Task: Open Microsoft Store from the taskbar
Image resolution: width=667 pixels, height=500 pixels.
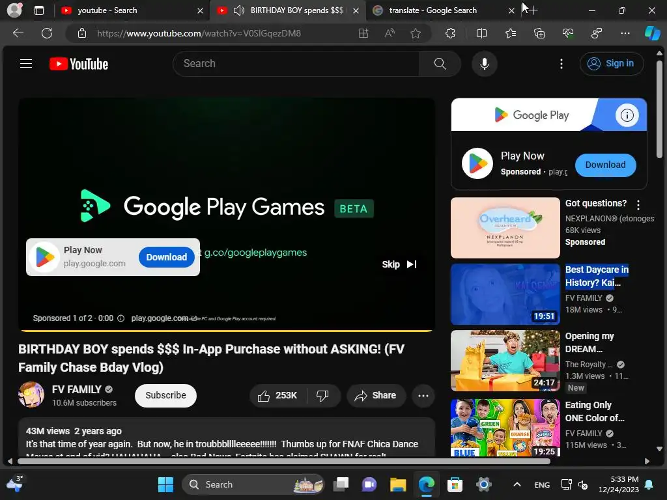Action: tap(455, 484)
